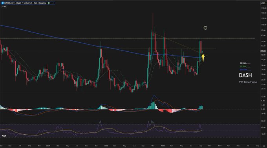Click the 2025 label on time axis
This screenshot has width=267, height=148.
tap(106, 146)
